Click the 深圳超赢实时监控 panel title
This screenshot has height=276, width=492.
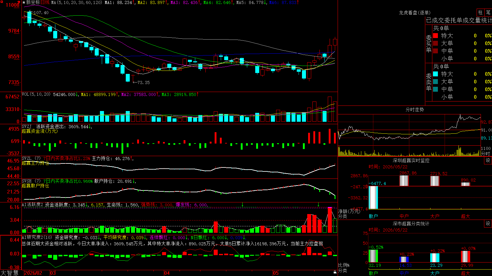[411, 160]
